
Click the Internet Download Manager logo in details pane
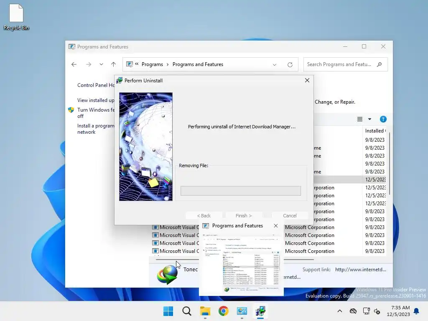point(167,275)
